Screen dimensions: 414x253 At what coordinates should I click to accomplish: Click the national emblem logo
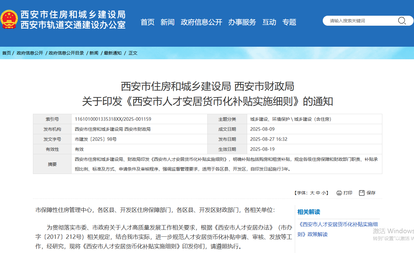pyautogui.click(x=9, y=19)
